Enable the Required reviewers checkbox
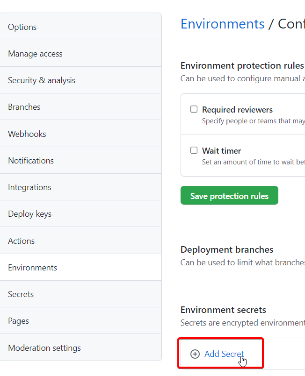Screen dimensions: 305x376 pos(194,109)
